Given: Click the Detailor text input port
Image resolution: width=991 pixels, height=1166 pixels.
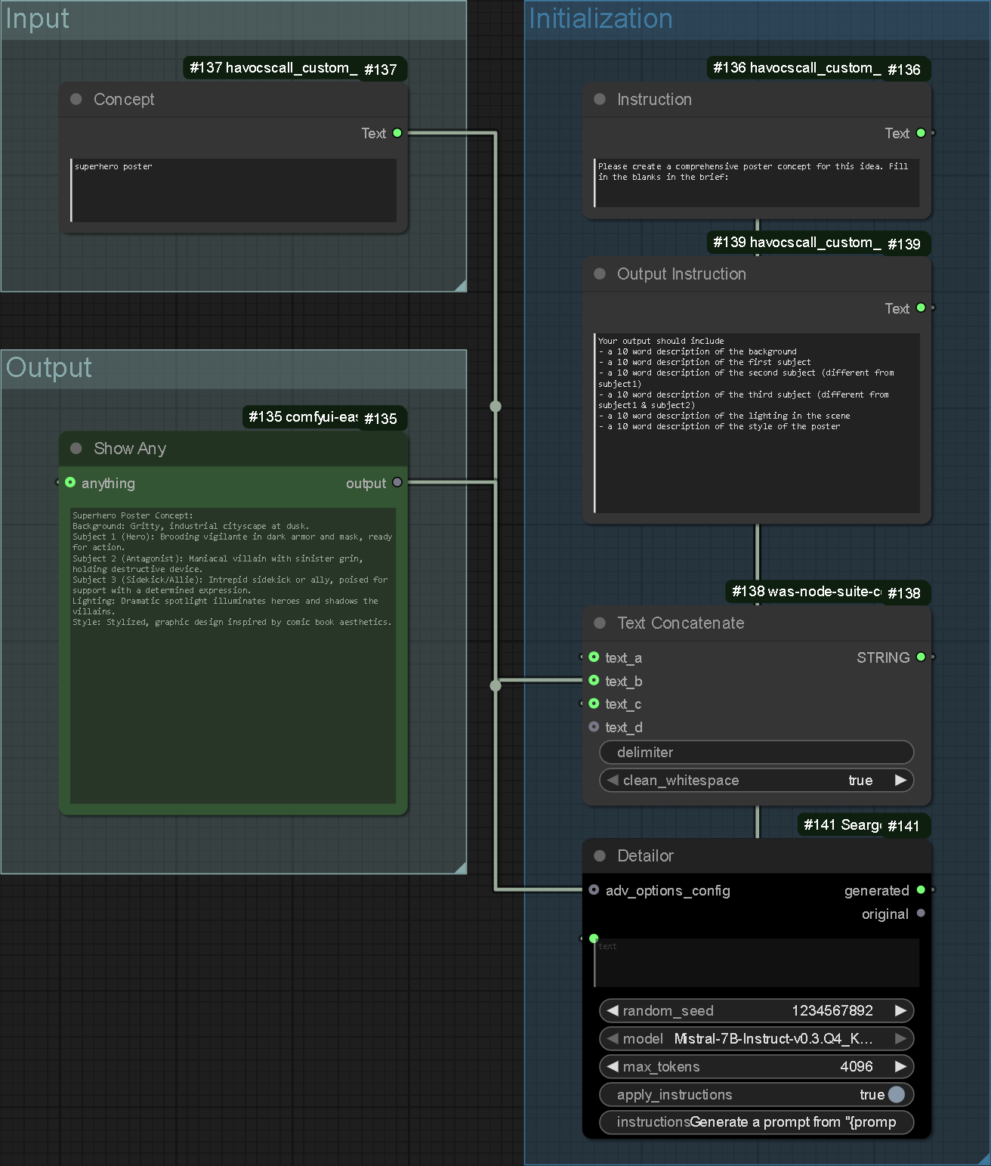Looking at the screenshot, I should 594,938.
